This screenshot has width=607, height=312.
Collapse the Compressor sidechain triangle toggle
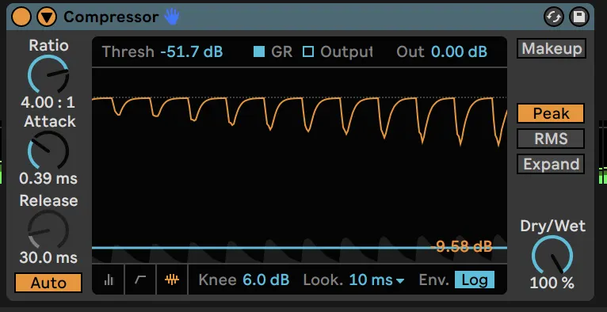(47, 17)
